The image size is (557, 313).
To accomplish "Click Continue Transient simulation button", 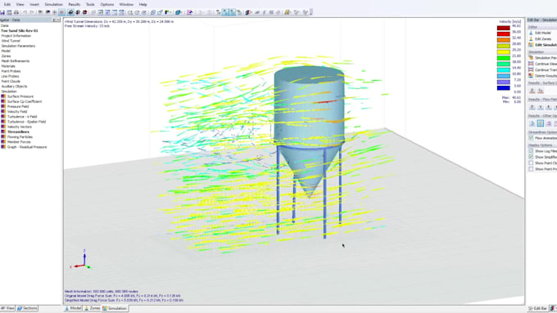I will [x=542, y=69].
